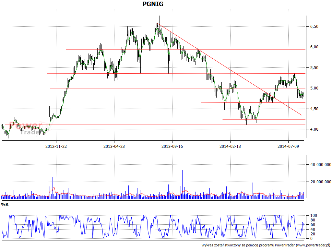Select the 2013-04-23 date label
332x249 pixels.
pyautogui.click(x=114, y=146)
